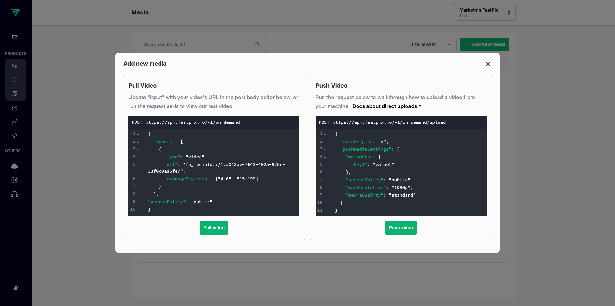Collapse pushMediaSettings block in Push editor
615x306 pixels.
coord(325,149)
